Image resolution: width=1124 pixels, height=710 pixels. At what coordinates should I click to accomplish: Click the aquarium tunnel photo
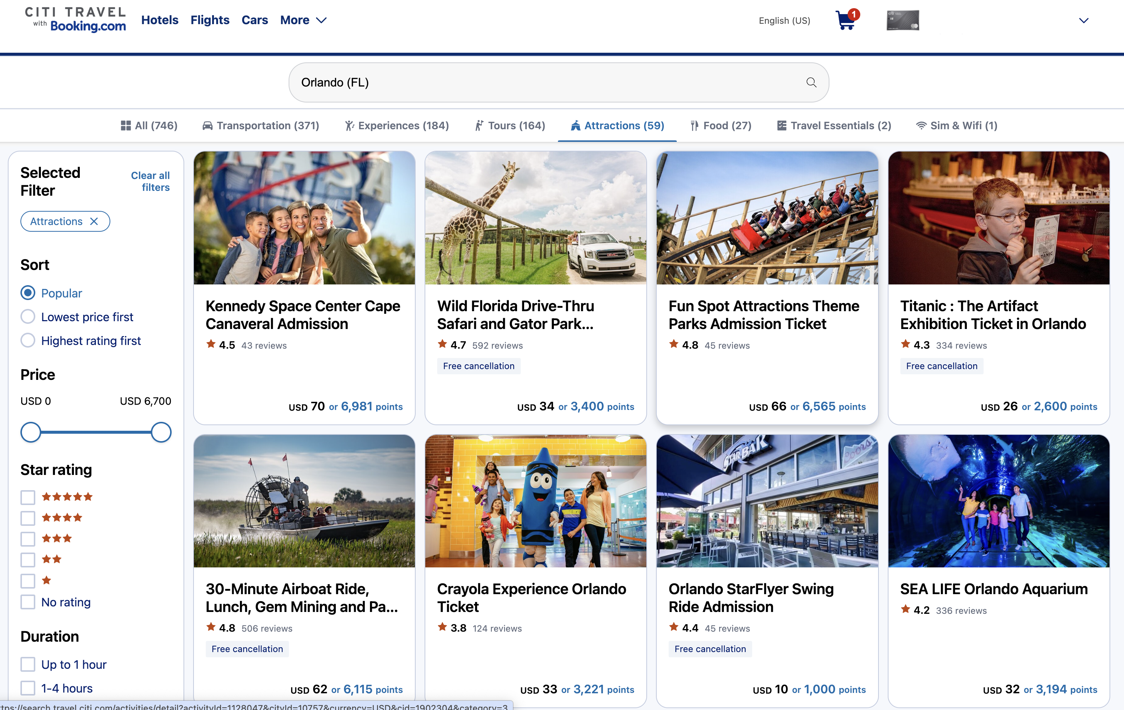(998, 501)
